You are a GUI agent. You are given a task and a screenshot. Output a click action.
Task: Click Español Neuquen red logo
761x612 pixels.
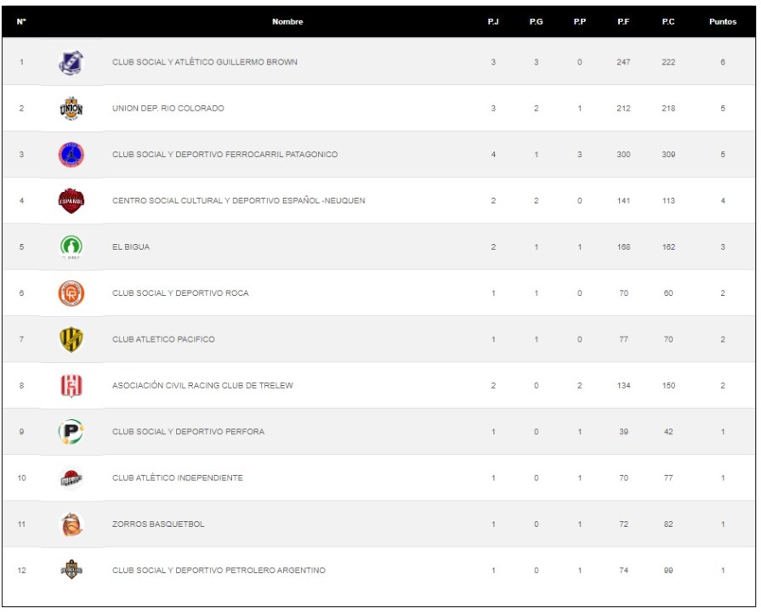click(71, 201)
